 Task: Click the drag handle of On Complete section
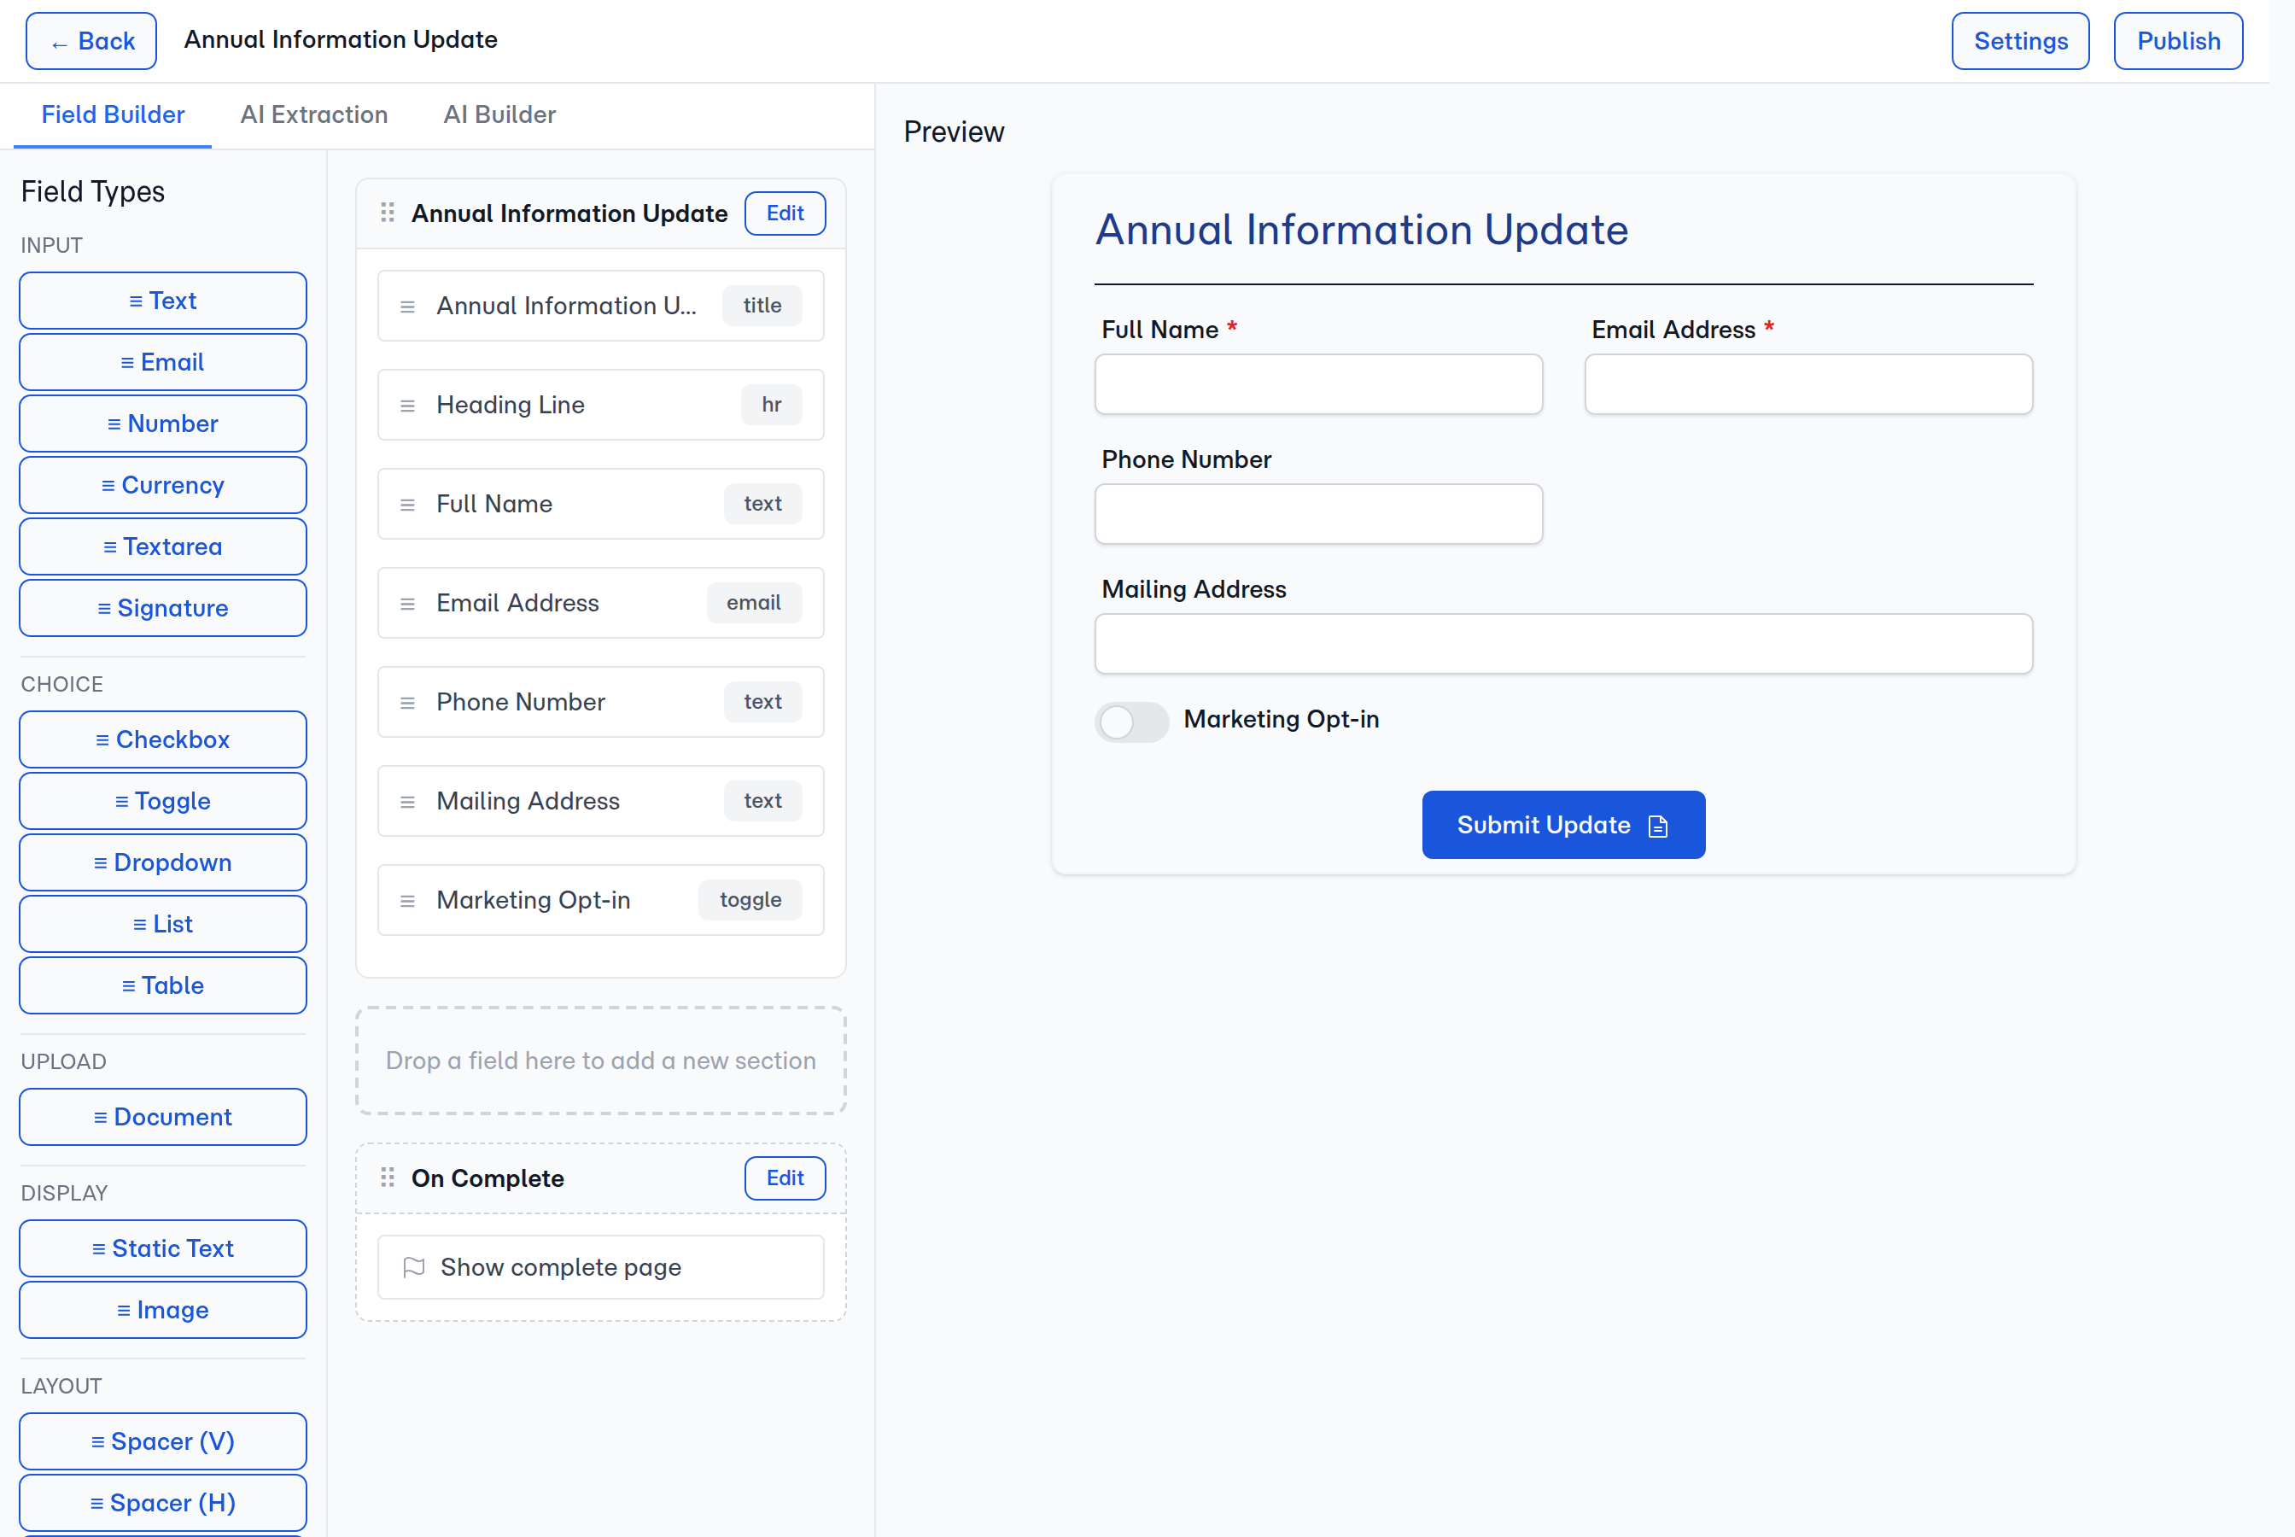[387, 1178]
